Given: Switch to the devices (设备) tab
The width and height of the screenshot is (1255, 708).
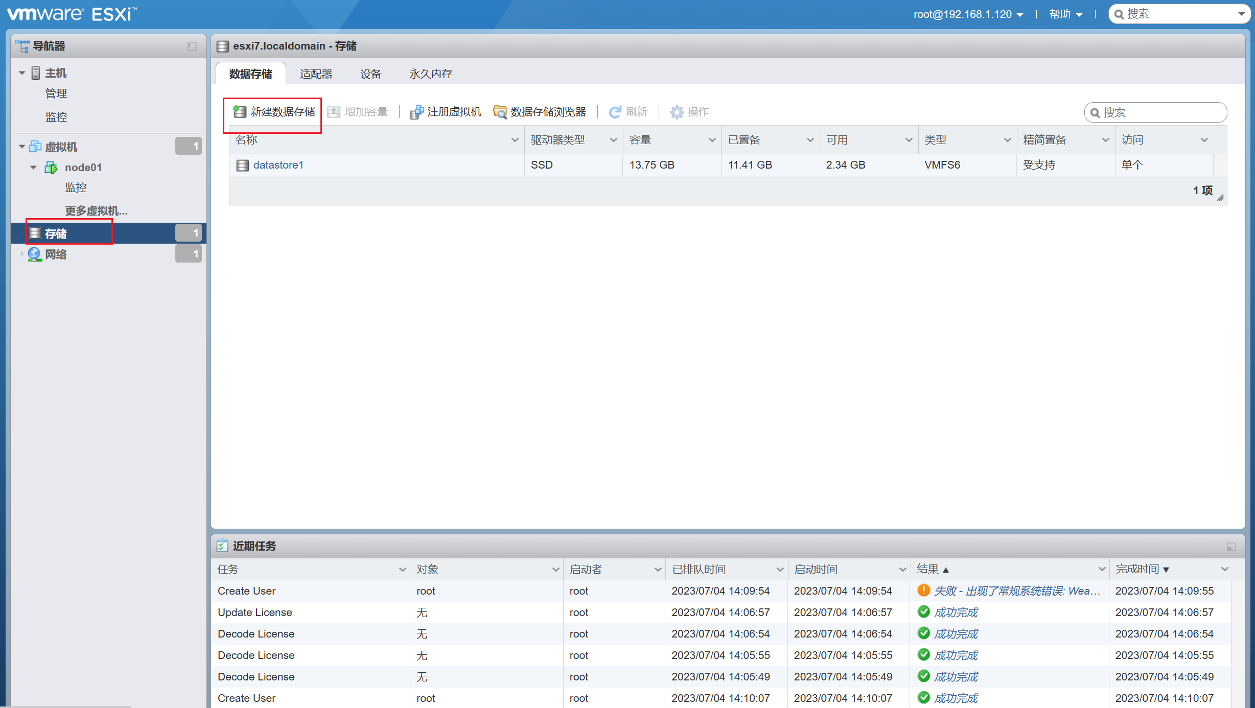Looking at the screenshot, I should [370, 74].
